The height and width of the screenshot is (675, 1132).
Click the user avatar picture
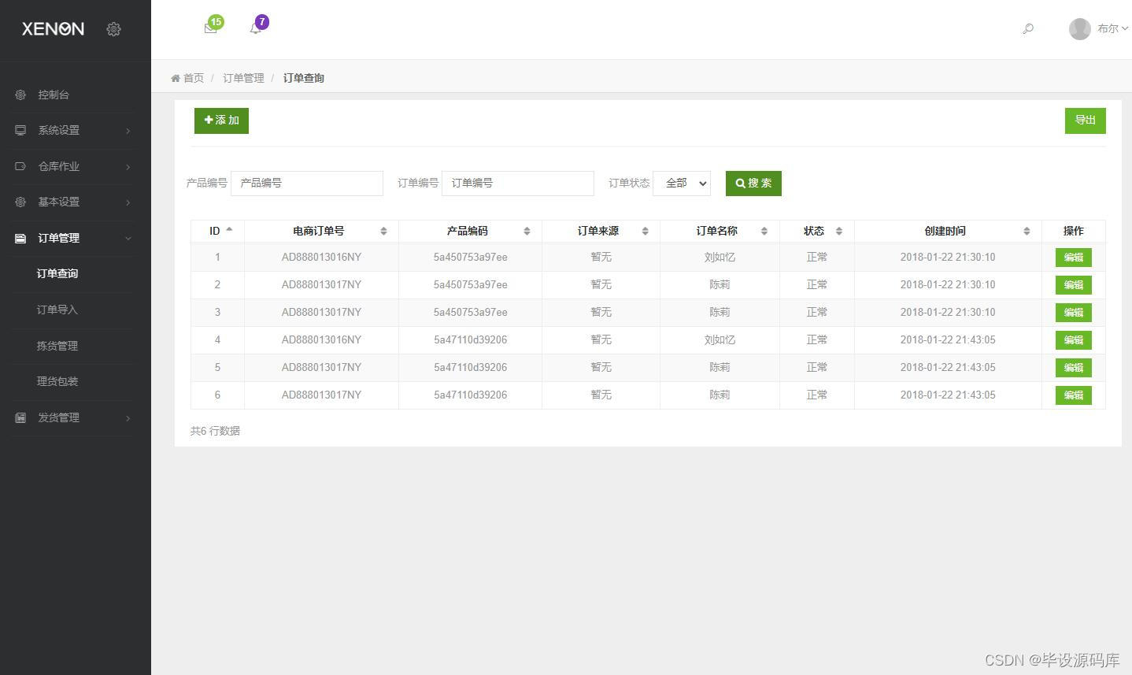pyautogui.click(x=1079, y=29)
